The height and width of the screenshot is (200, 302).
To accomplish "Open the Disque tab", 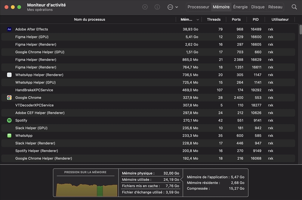I will pyautogui.click(x=258, y=7).
